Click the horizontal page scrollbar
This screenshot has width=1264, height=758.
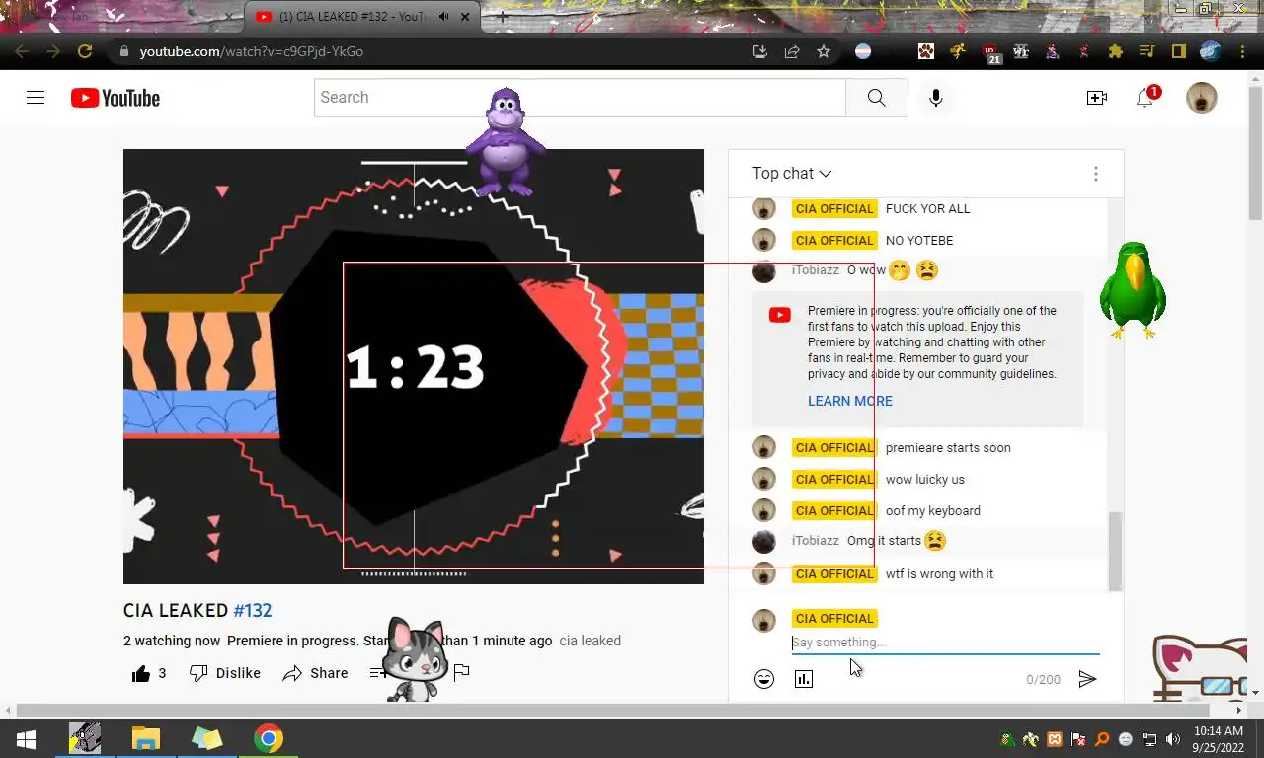612,710
